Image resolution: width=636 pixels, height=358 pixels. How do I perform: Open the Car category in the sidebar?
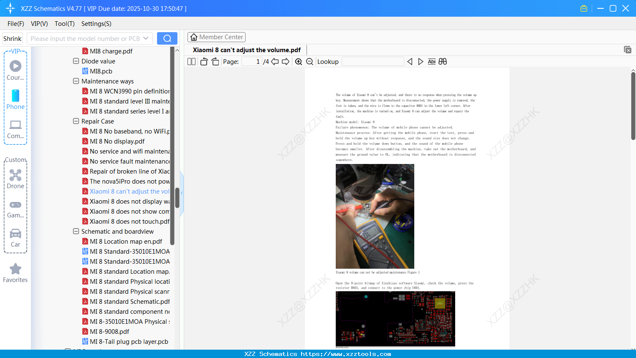(15, 238)
